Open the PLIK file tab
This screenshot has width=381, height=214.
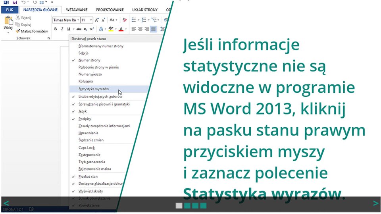[x=10, y=10]
